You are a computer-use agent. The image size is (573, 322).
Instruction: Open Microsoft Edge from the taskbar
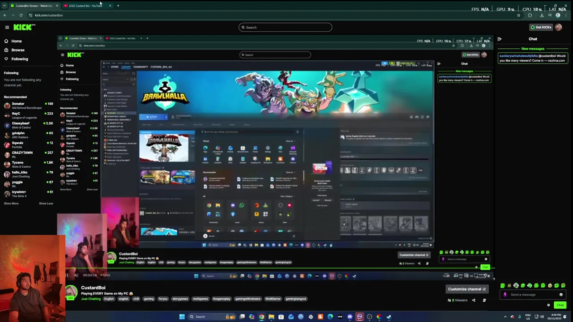(330, 317)
